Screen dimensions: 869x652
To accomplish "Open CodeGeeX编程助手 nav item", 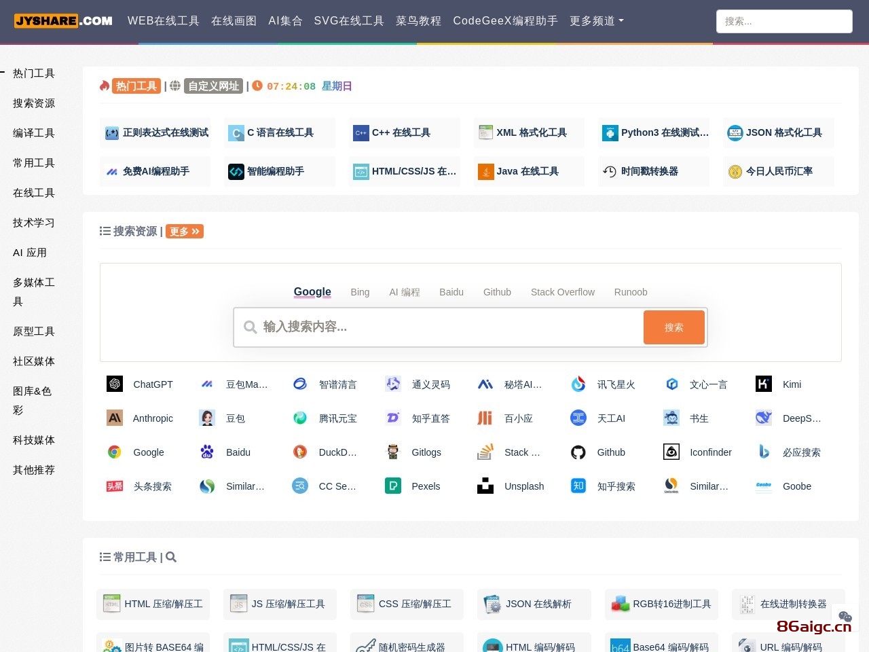I will point(506,21).
